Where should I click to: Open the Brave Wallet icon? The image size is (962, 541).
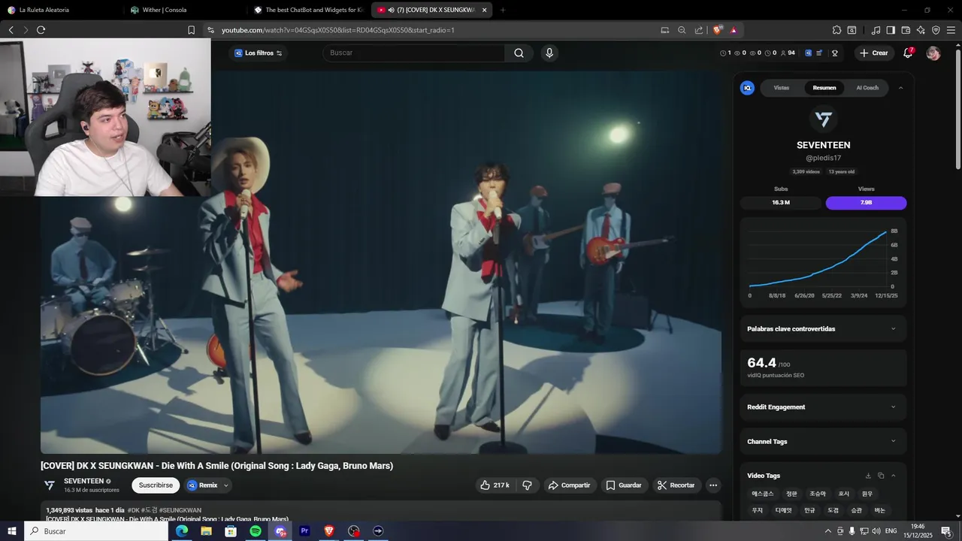click(x=906, y=30)
